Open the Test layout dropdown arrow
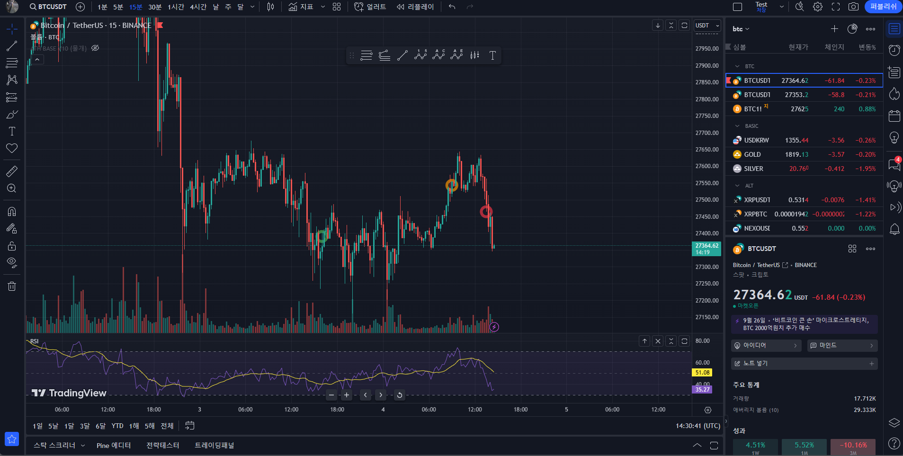The width and height of the screenshot is (903, 456). coord(782,7)
